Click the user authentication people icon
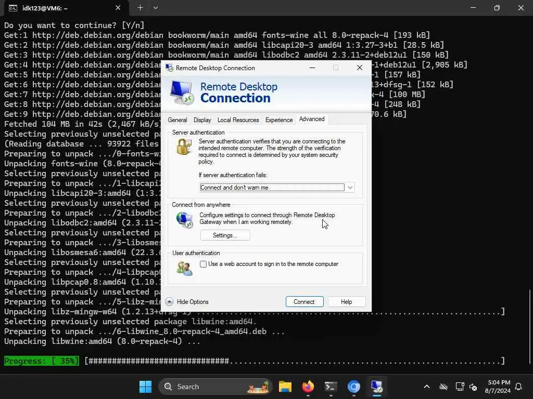 [x=185, y=269]
